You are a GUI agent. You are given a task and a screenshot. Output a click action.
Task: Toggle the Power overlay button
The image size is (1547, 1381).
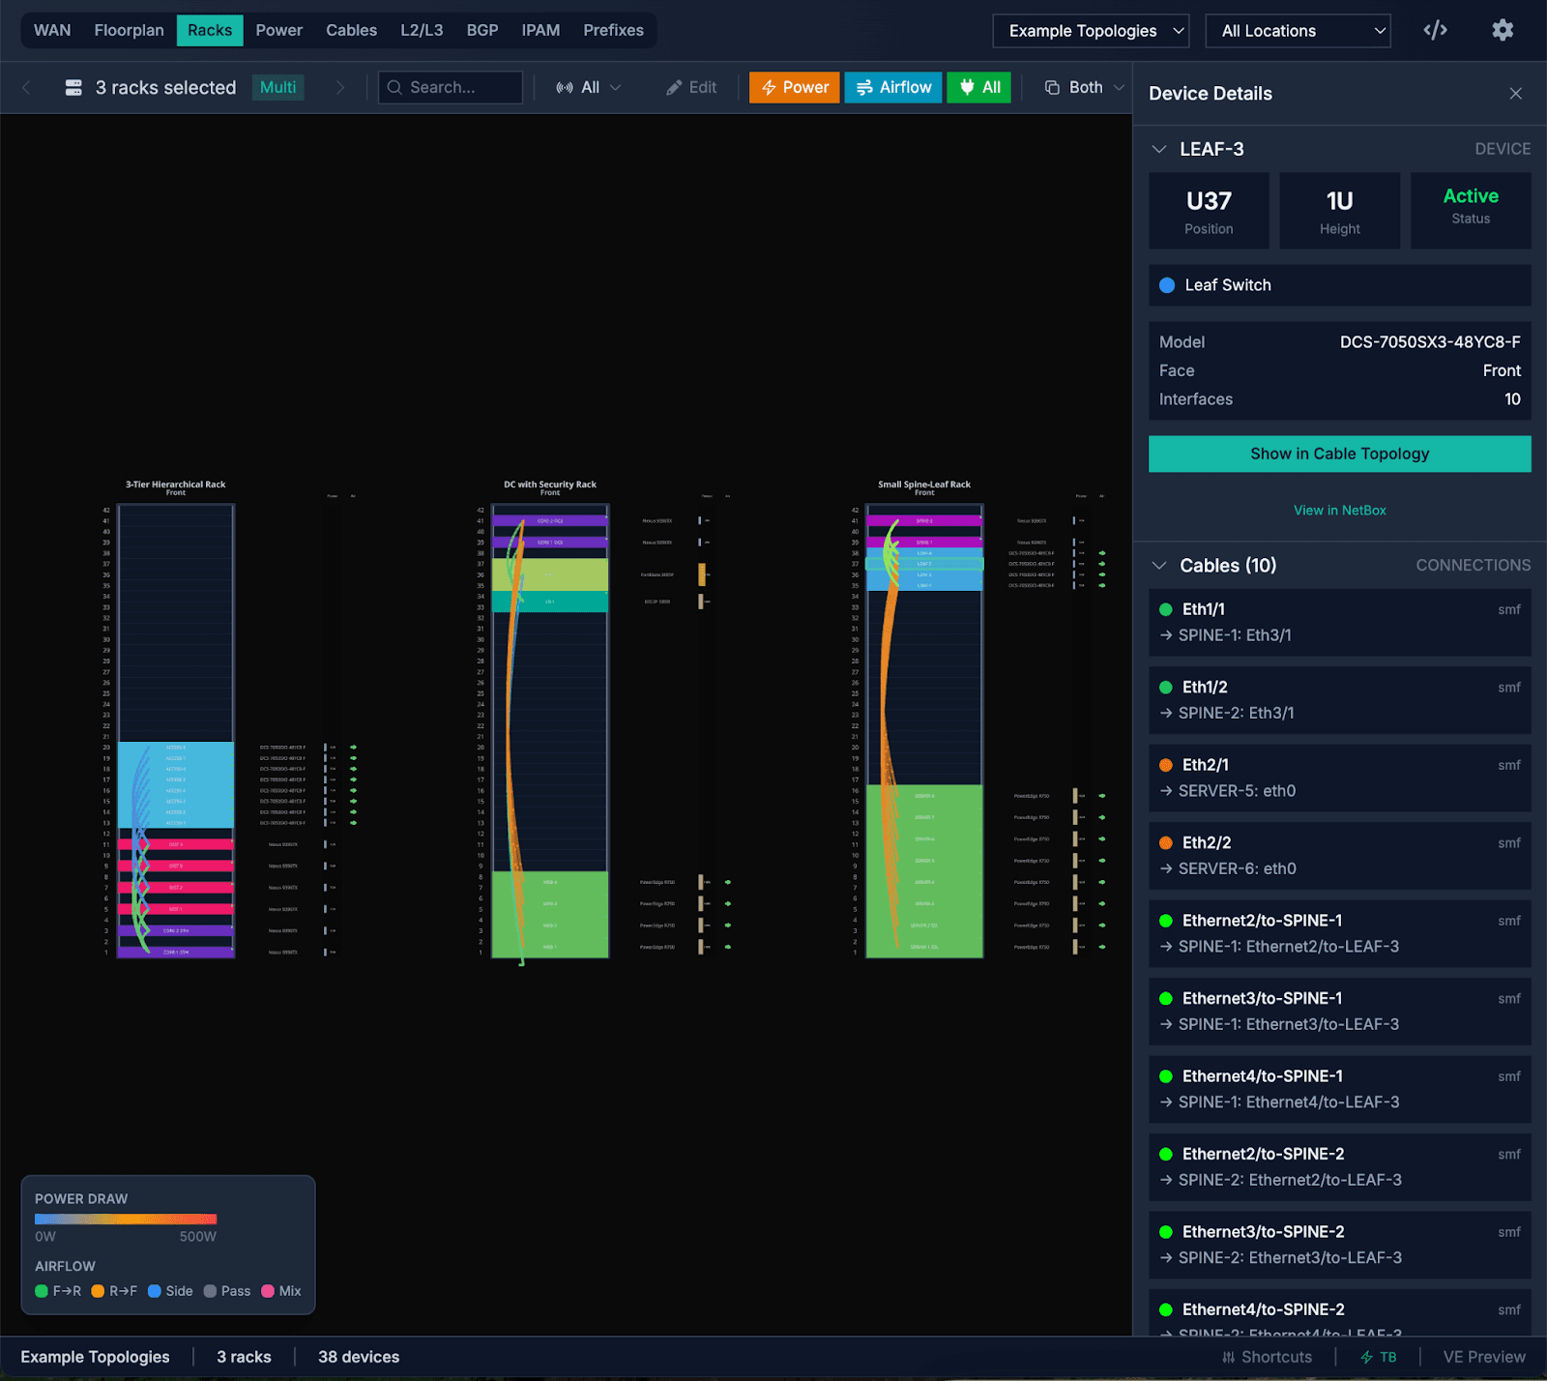794,88
